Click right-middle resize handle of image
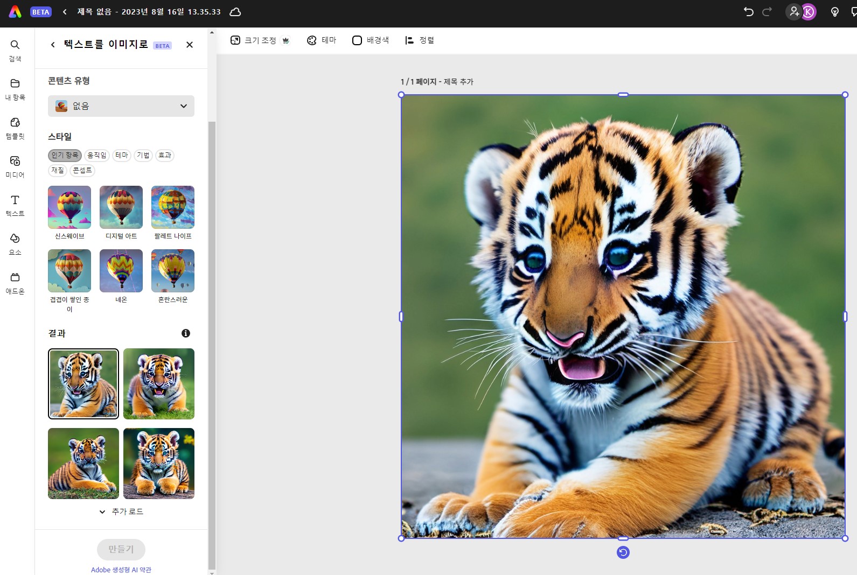Viewport: 857px width, 575px height. point(845,317)
